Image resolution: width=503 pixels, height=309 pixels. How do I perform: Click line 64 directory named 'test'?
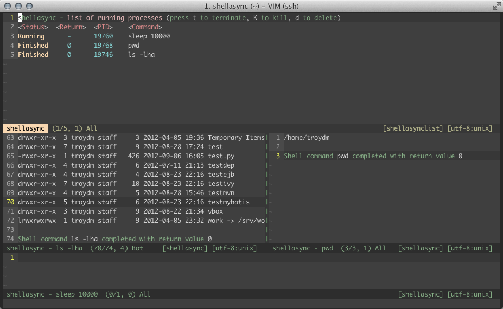[x=120, y=147]
